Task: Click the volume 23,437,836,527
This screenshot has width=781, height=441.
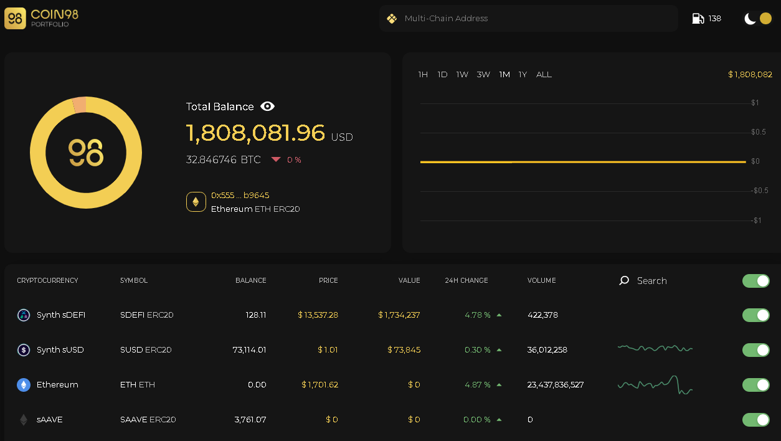Action: (x=556, y=385)
